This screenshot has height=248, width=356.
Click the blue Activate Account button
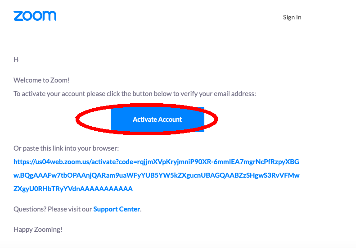click(x=158, y=119)
